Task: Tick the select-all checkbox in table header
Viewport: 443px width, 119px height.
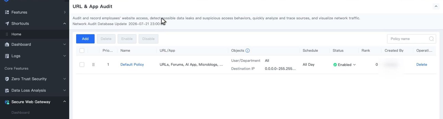Action: coord(82,51)
